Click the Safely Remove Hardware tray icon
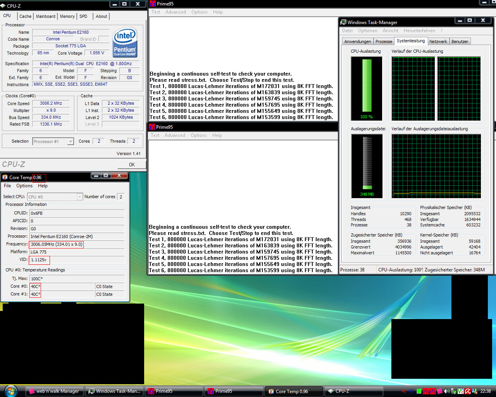The height and width of the screenshot is (397, 496). (x=453, y=391)
